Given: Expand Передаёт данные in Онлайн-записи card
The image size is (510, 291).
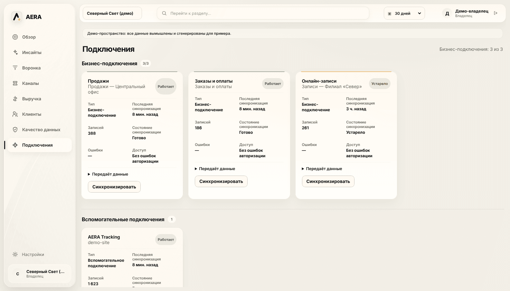Looking at the screenshot, I should (322, 169).
